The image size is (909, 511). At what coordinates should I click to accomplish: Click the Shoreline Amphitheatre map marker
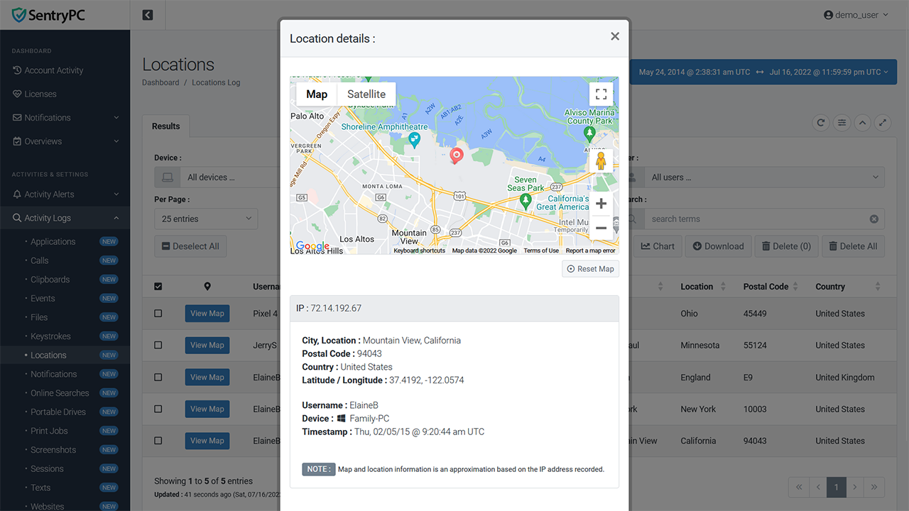415,141
